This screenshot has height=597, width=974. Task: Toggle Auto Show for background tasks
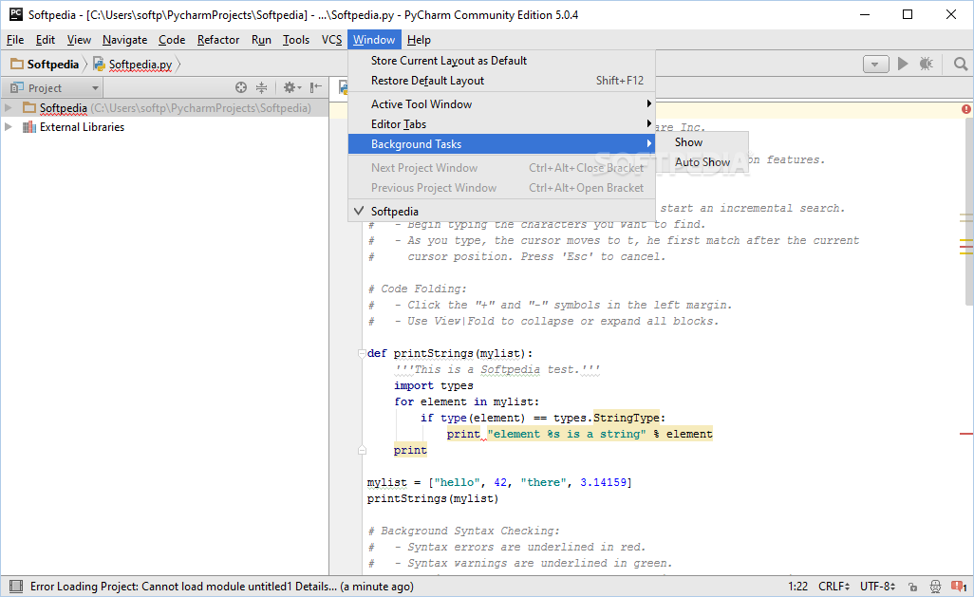[702, 162]
